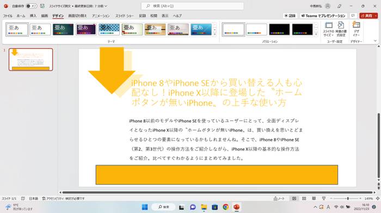Select the gray gradient theme thumbnail
Image resolution: width=381 pixels, height=213 pixels.
(x=178, y=29)
